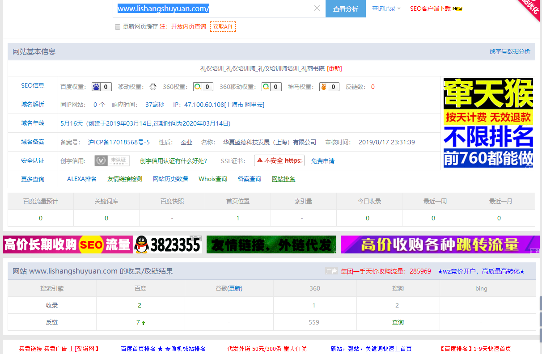Open 新站，整站，关键词快速上首页 link
Viewport: 542px width, 354px height.
point(371,349)
